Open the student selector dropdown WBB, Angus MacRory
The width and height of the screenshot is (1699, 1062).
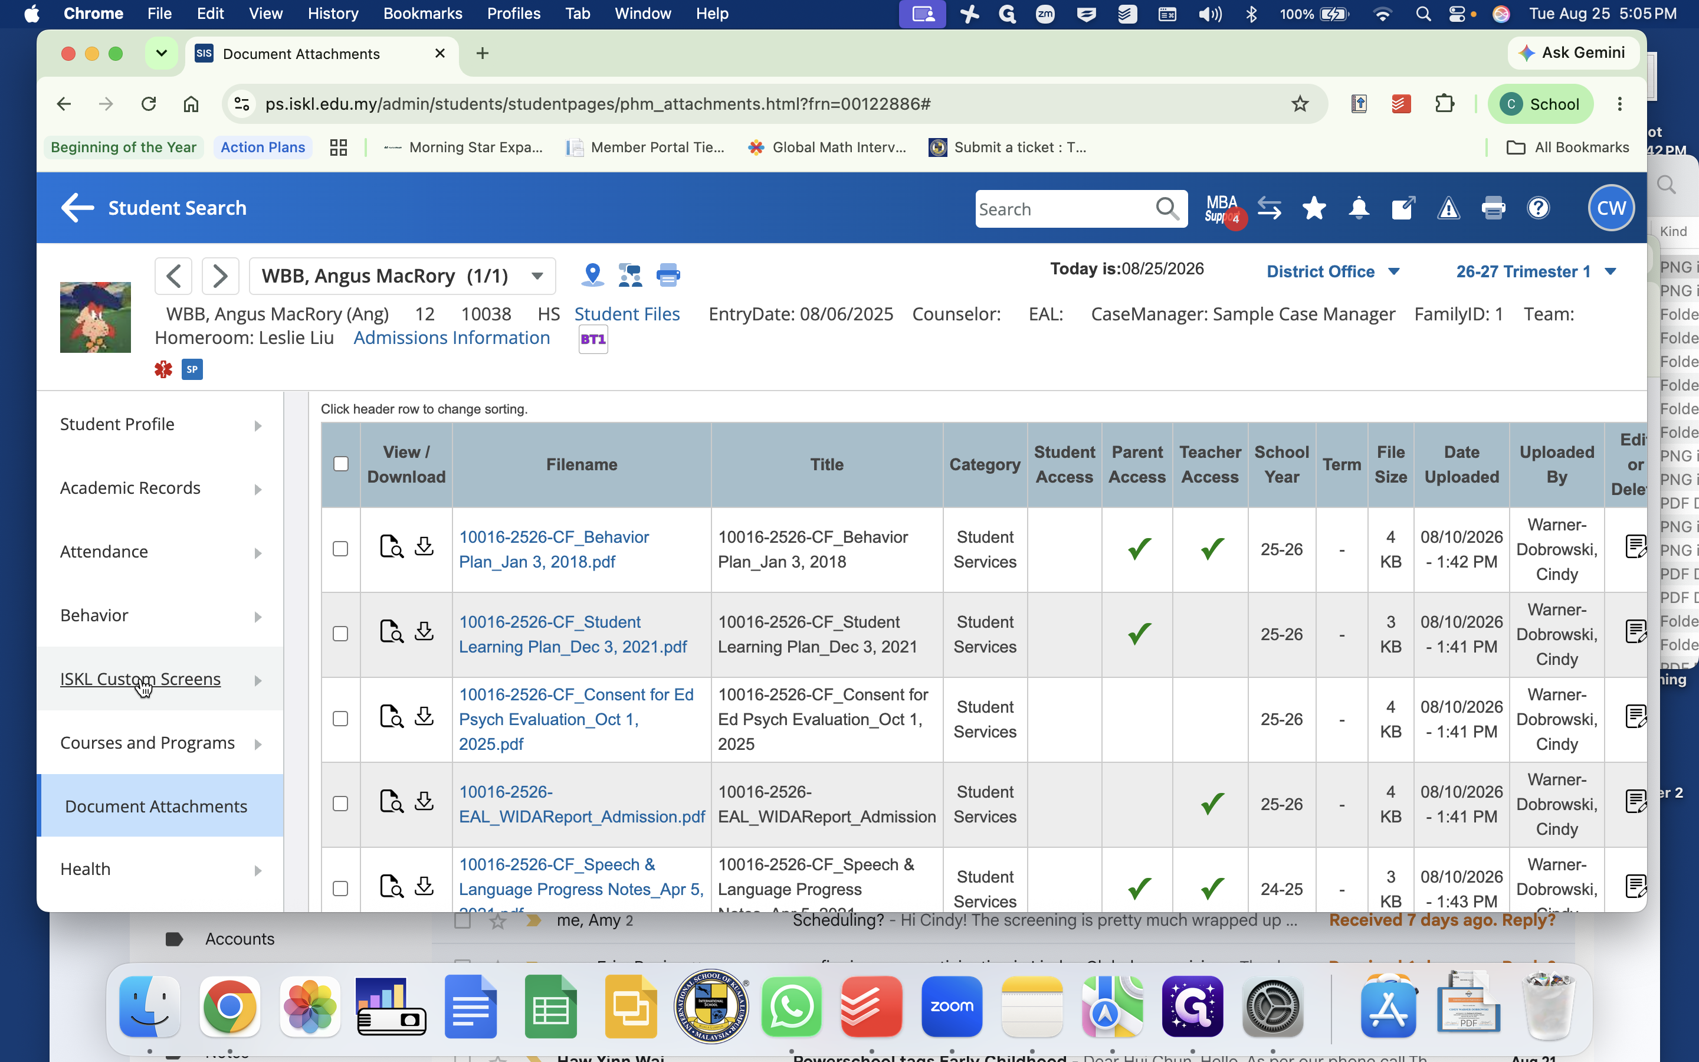coord(402,276)
